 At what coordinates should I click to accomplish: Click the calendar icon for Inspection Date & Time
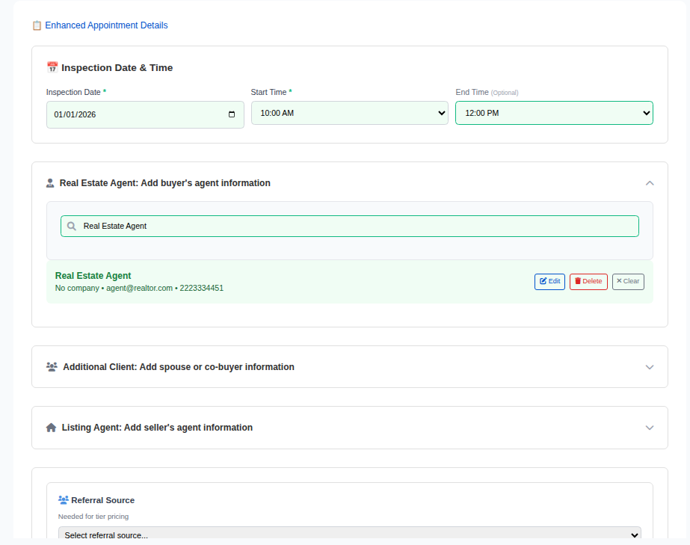click(x=52, y=67)
